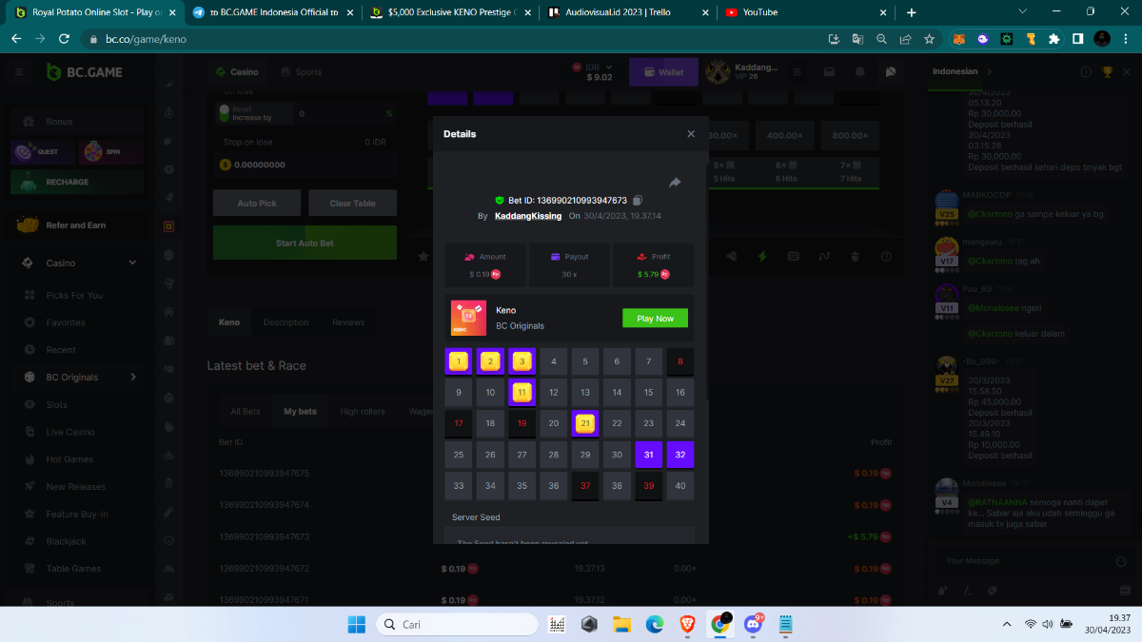Click the notification bell icon
1142x642 pixels.
tap(860, 72)
